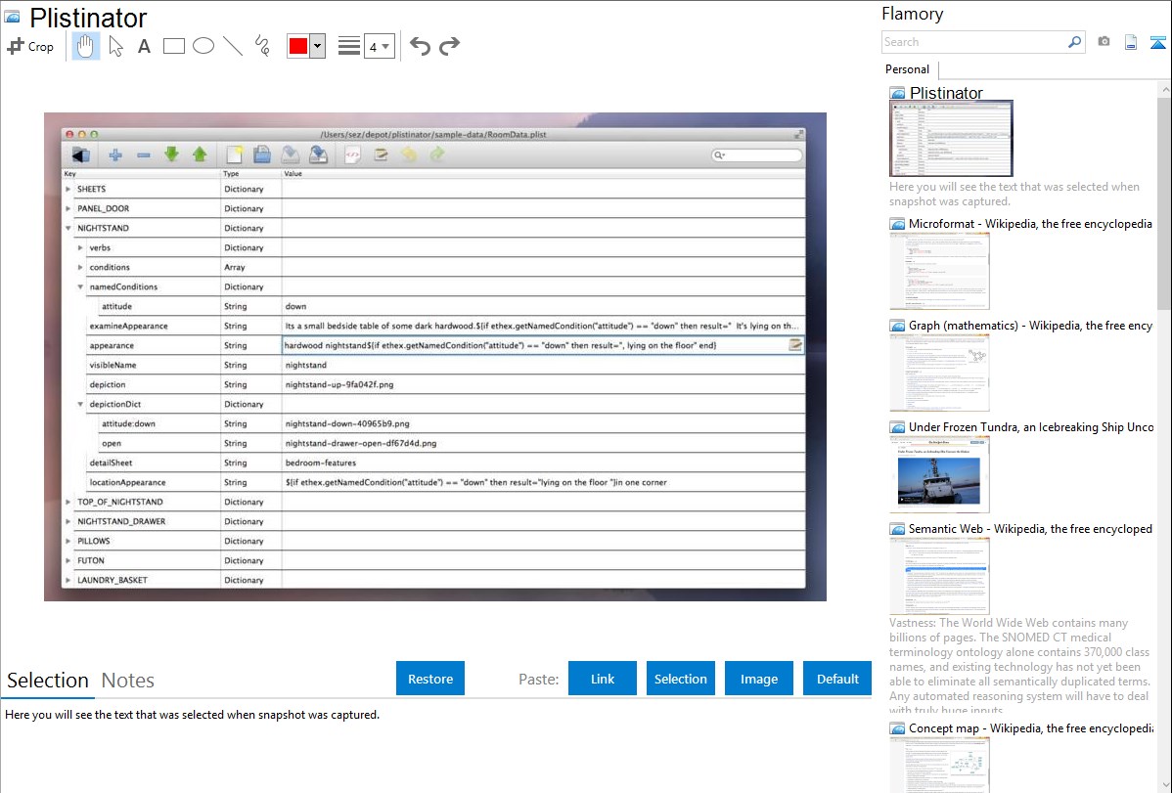Click the red color swatch

click(298, 46)
